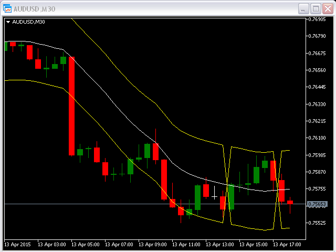Click the 13 Apr 05:00 time label
The image size is (336, 252).
(86, 245)
